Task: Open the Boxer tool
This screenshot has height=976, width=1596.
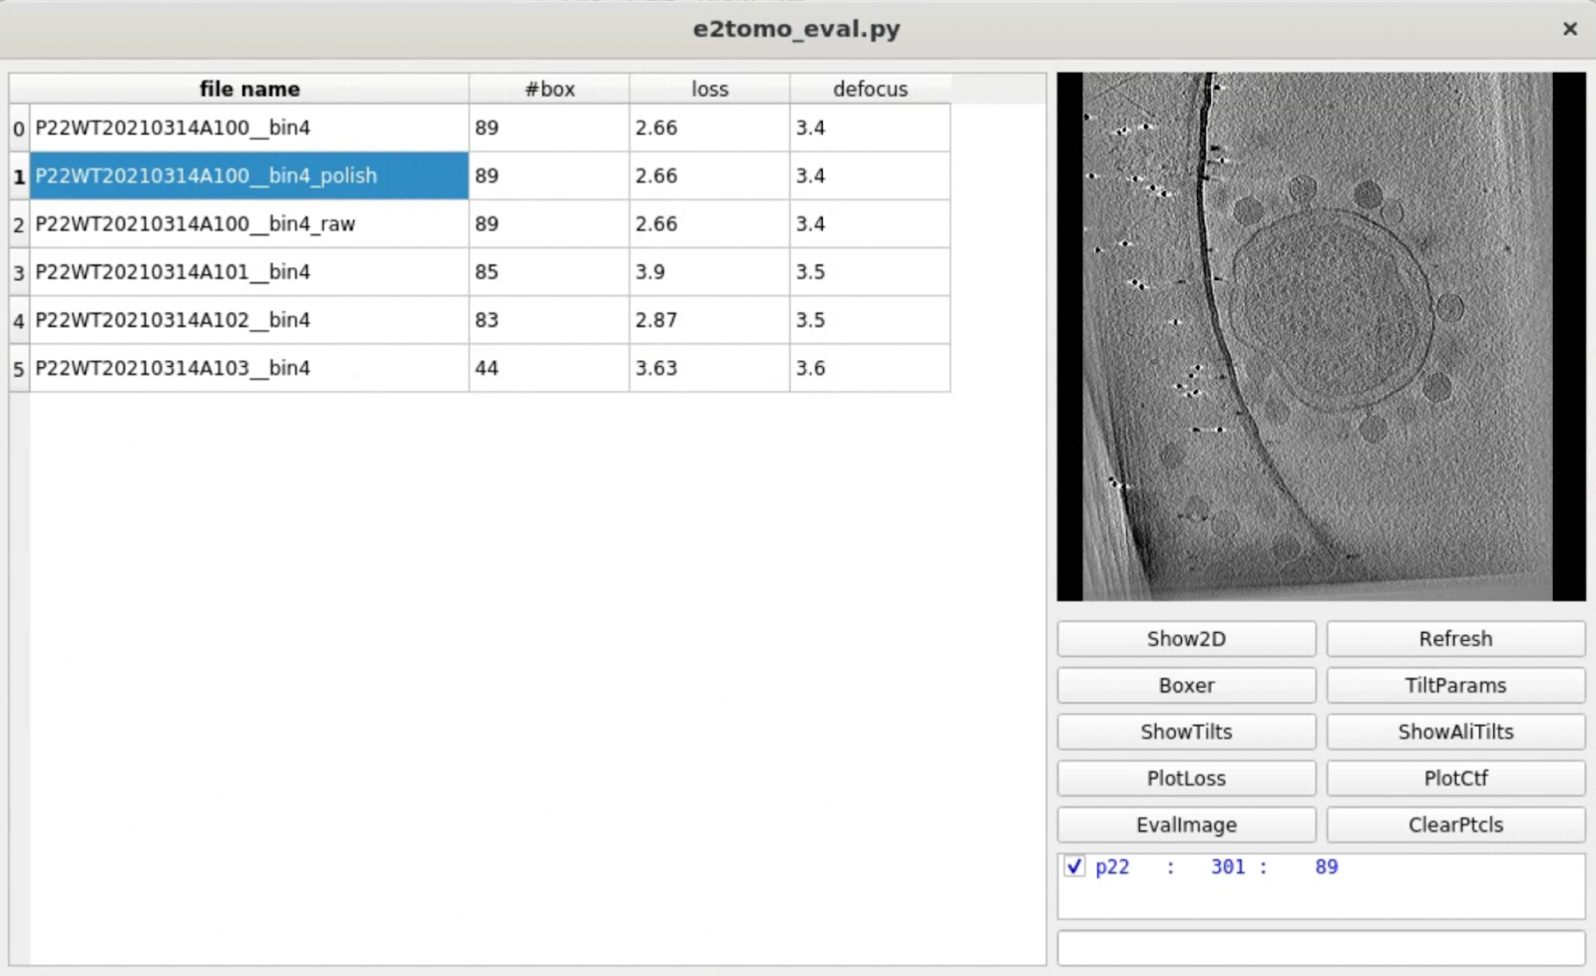Action: [1186, 686]
